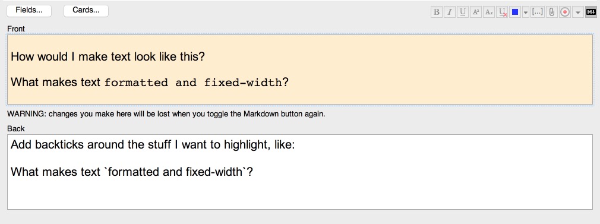Set text color using blue swatch
The height and width of the screenshot is (224, 600).
pos(515,12)
